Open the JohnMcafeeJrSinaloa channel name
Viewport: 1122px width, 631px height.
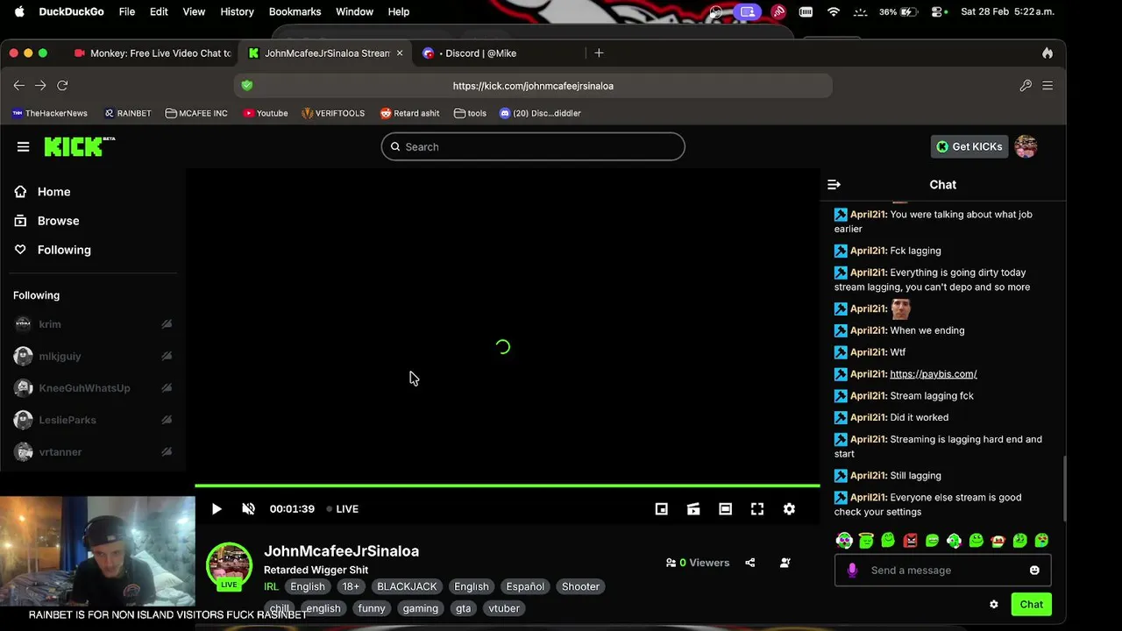[x=341, y=551]
